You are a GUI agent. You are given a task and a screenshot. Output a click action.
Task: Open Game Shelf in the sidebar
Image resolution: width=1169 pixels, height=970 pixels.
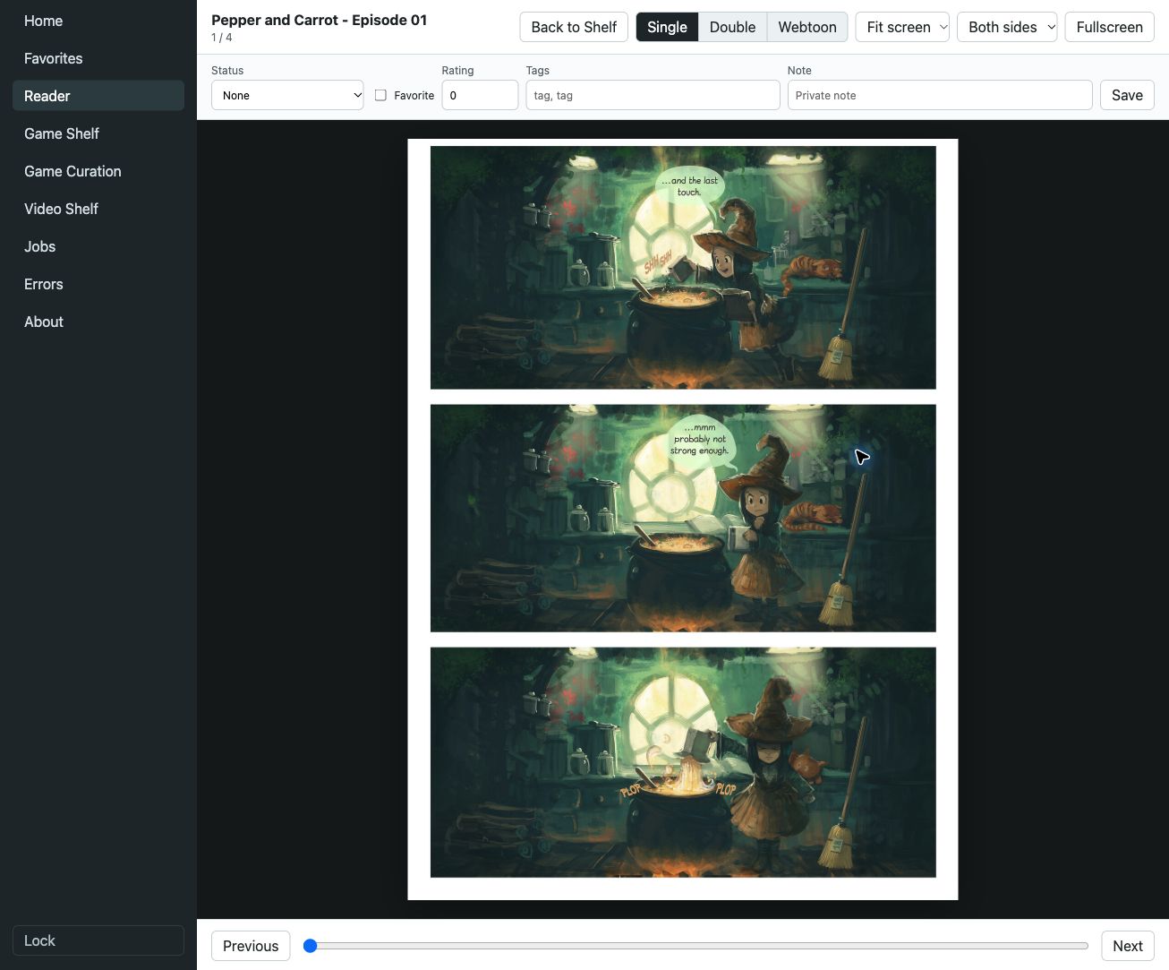98,133
